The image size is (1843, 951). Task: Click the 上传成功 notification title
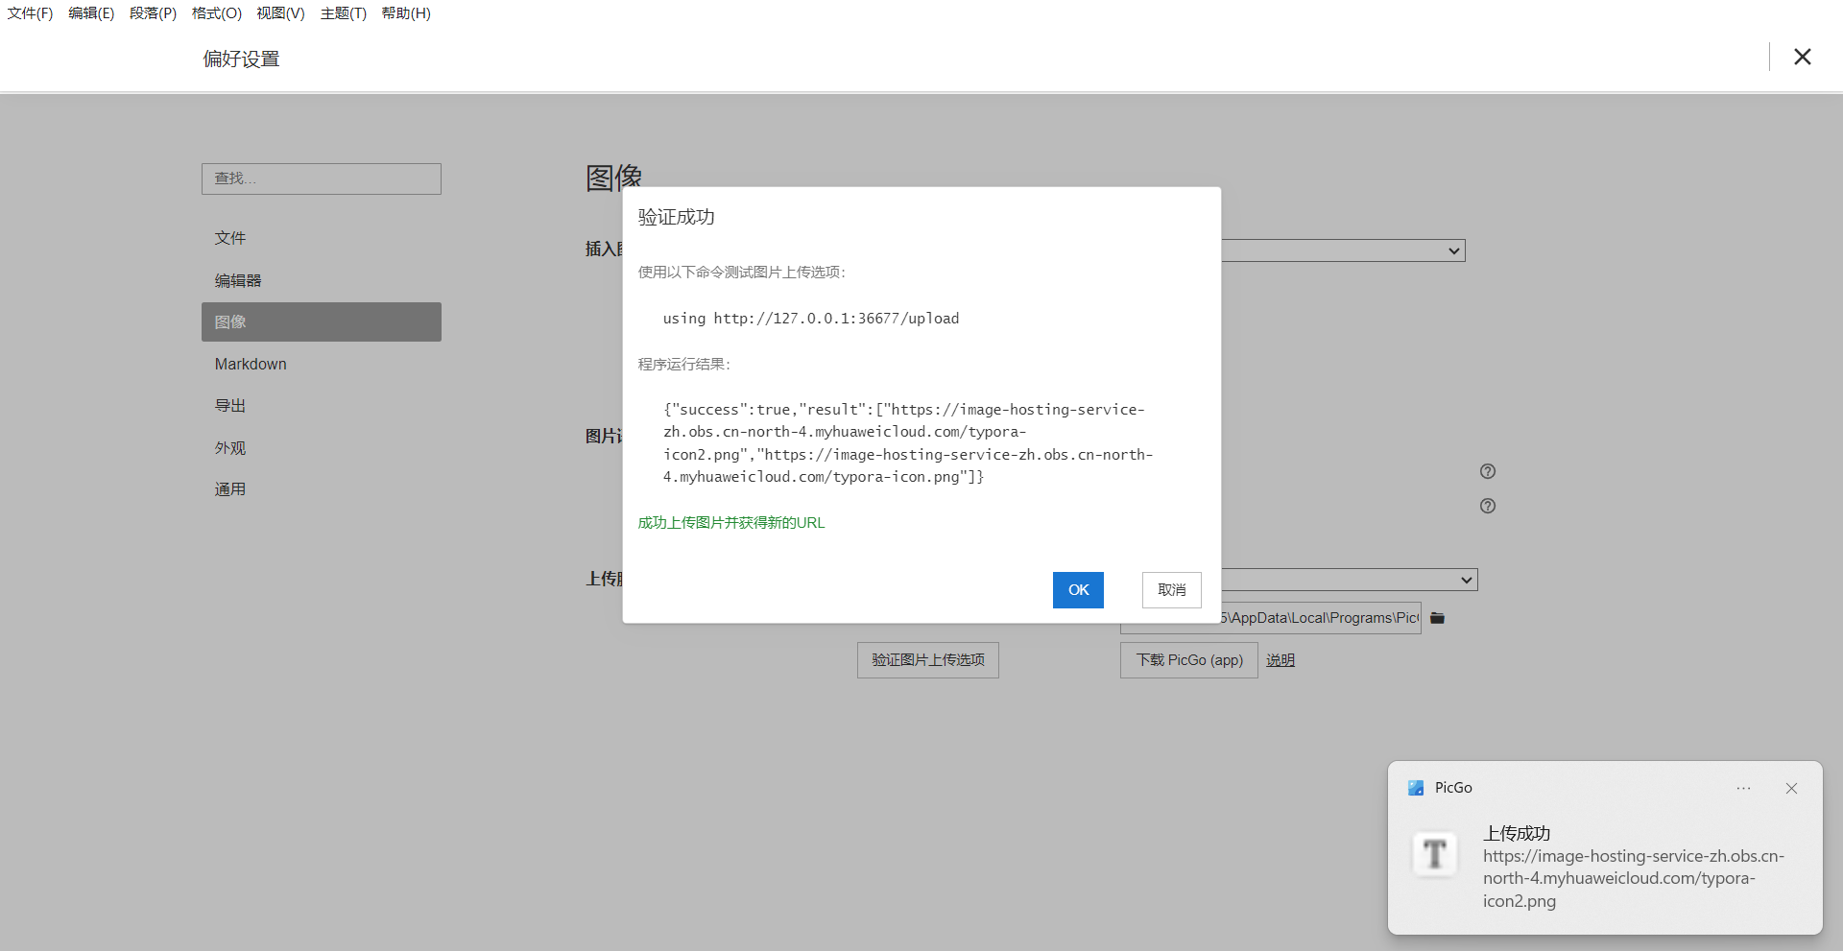(1517, 833)
